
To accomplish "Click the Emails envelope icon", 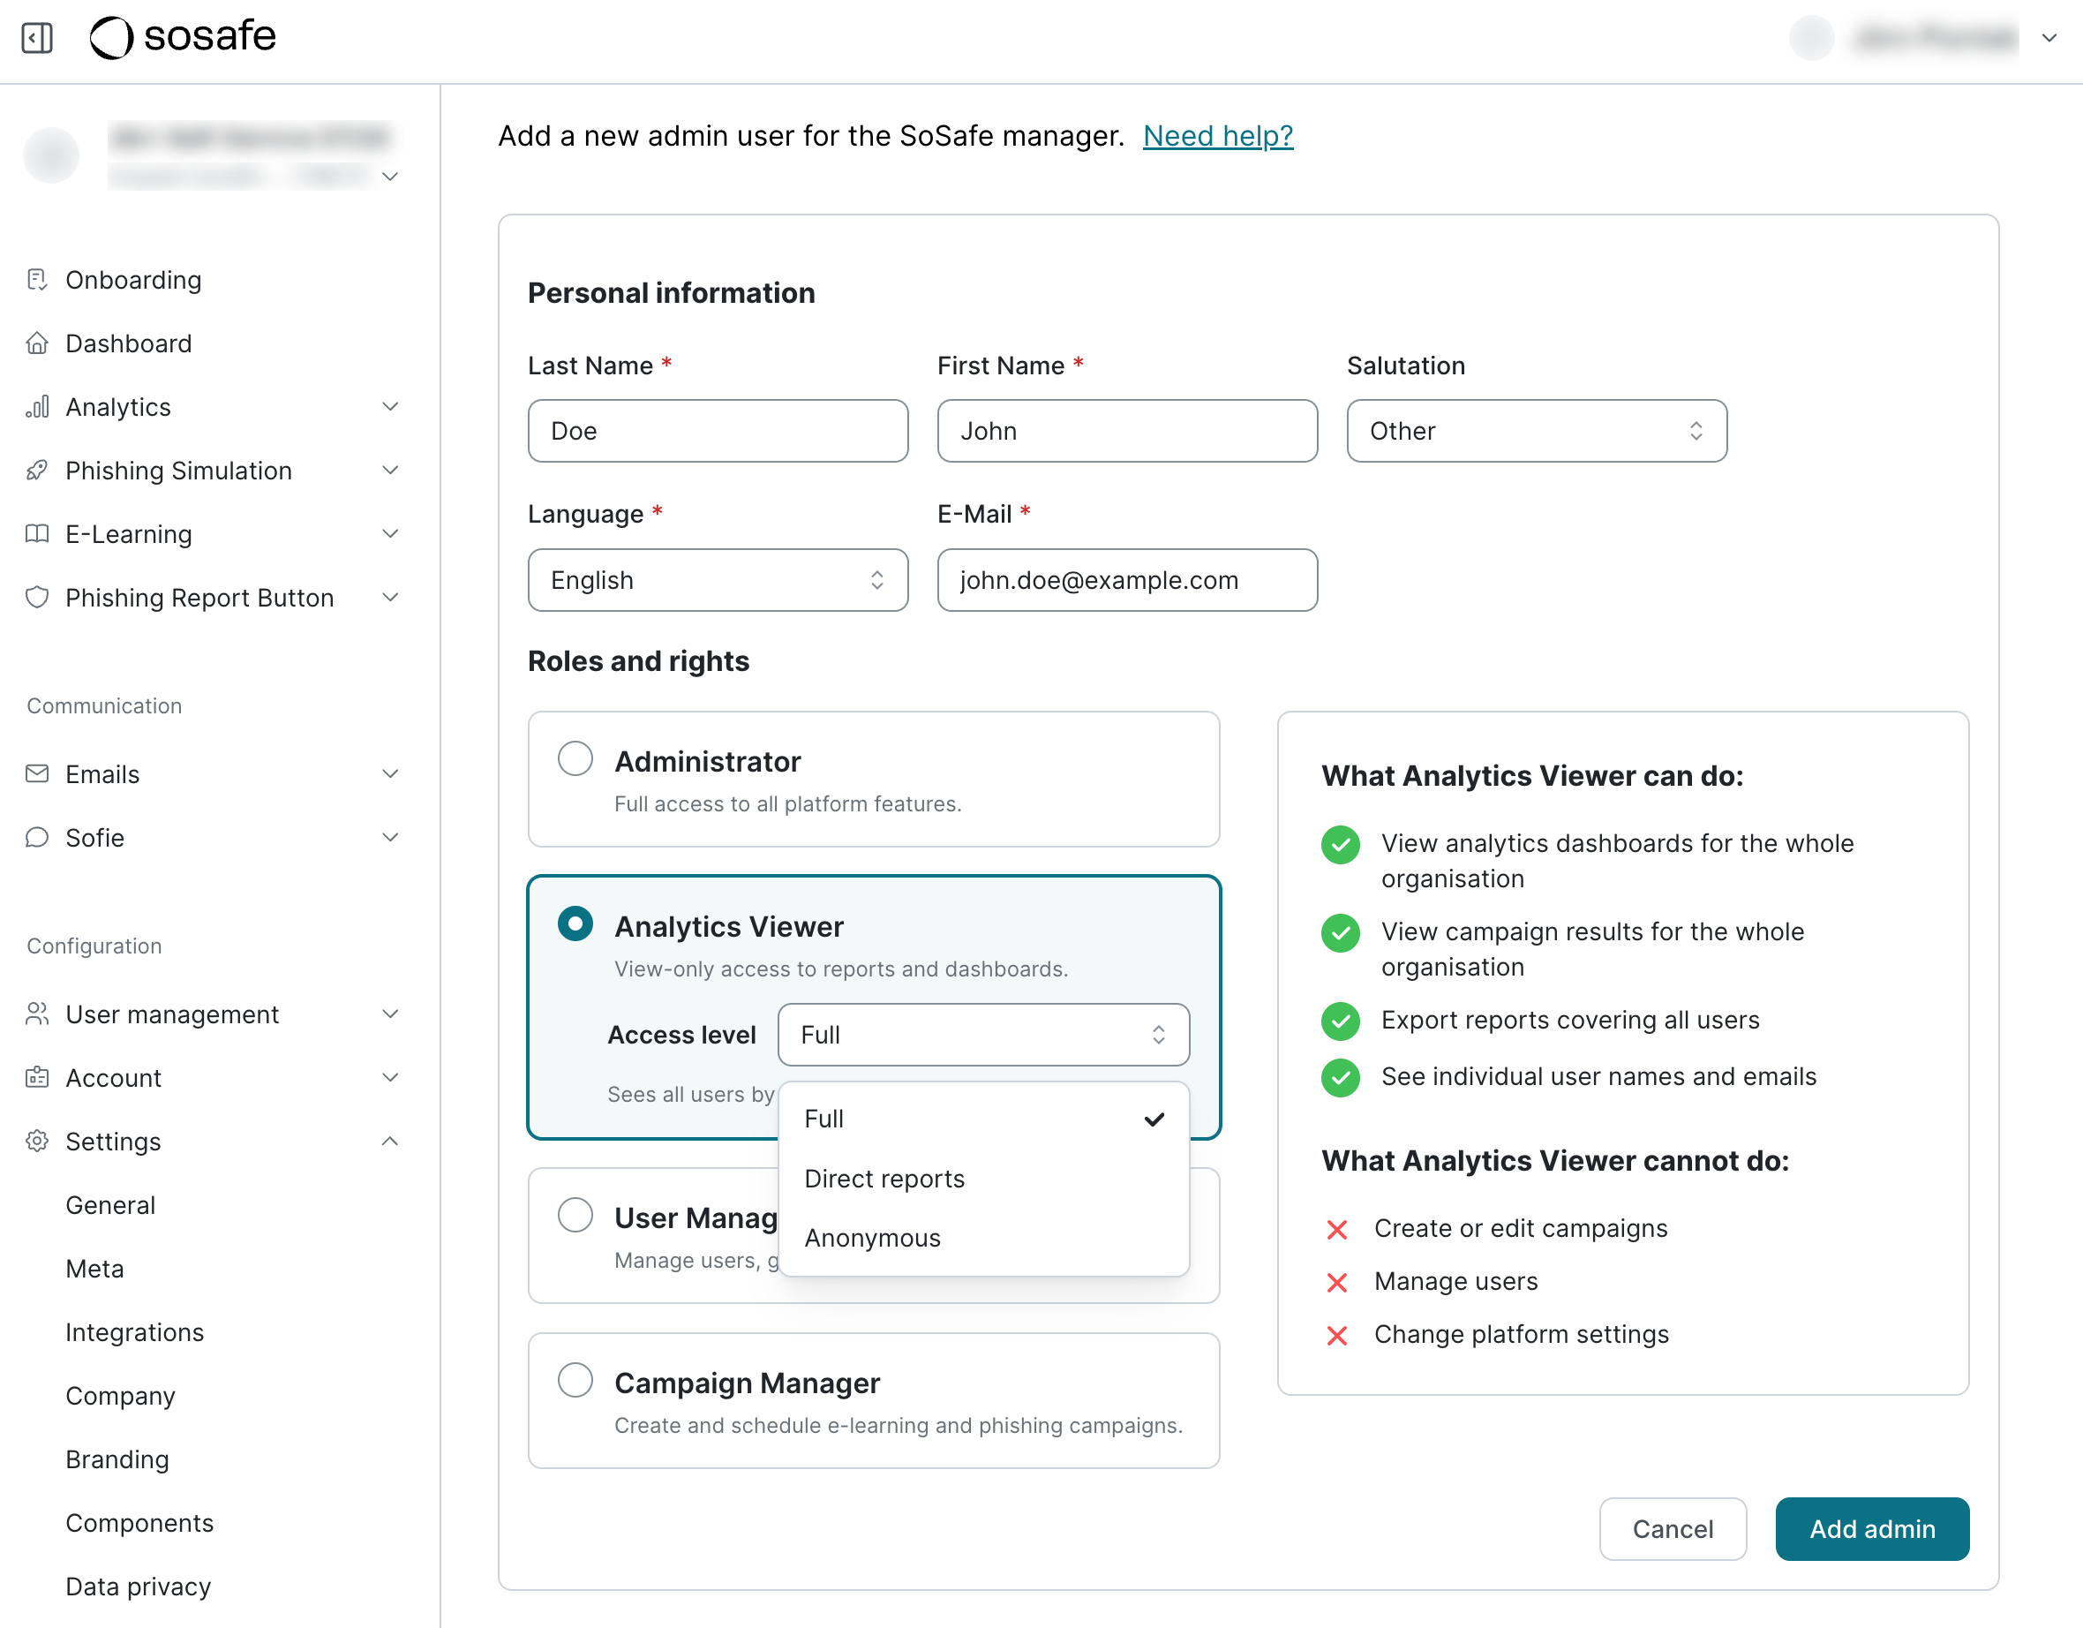I will pos(37,774).
